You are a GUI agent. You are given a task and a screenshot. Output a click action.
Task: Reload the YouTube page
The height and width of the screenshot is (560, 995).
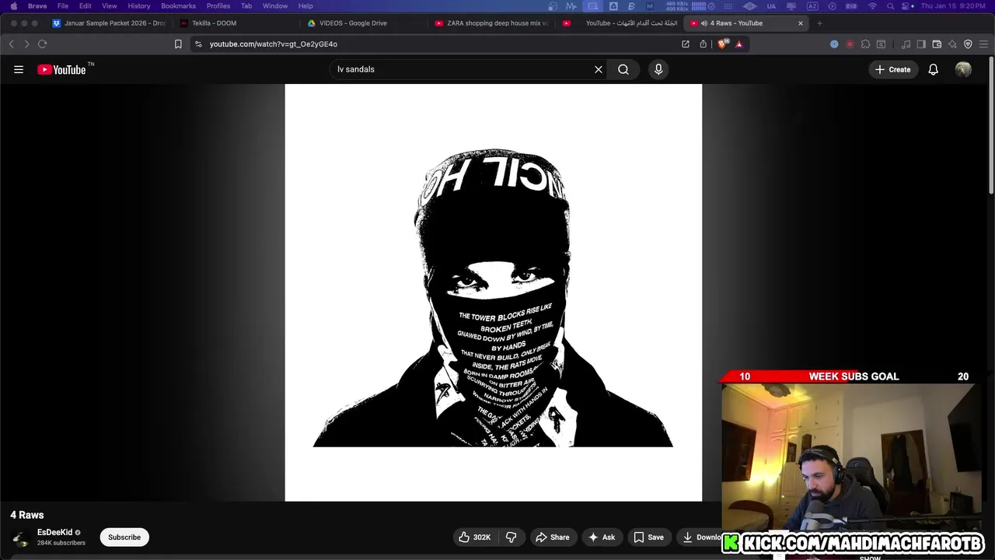coord(43,44)
